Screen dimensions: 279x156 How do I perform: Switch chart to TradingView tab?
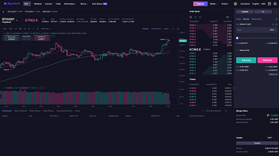156,29
